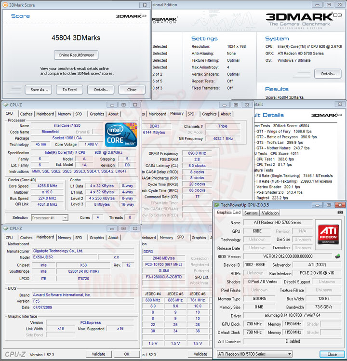
Task: Select the Sensors tab in GPU-Z
Action: point(251,213)
